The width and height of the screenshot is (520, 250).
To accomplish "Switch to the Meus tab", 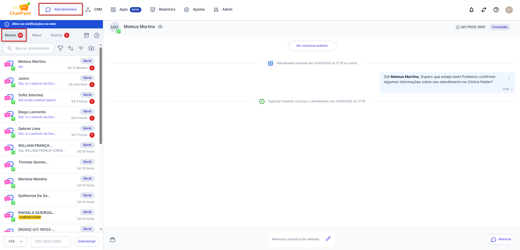I will [x=37, y=35].
